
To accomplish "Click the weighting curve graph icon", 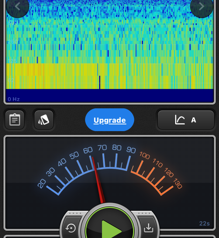I will click(180, 120).
